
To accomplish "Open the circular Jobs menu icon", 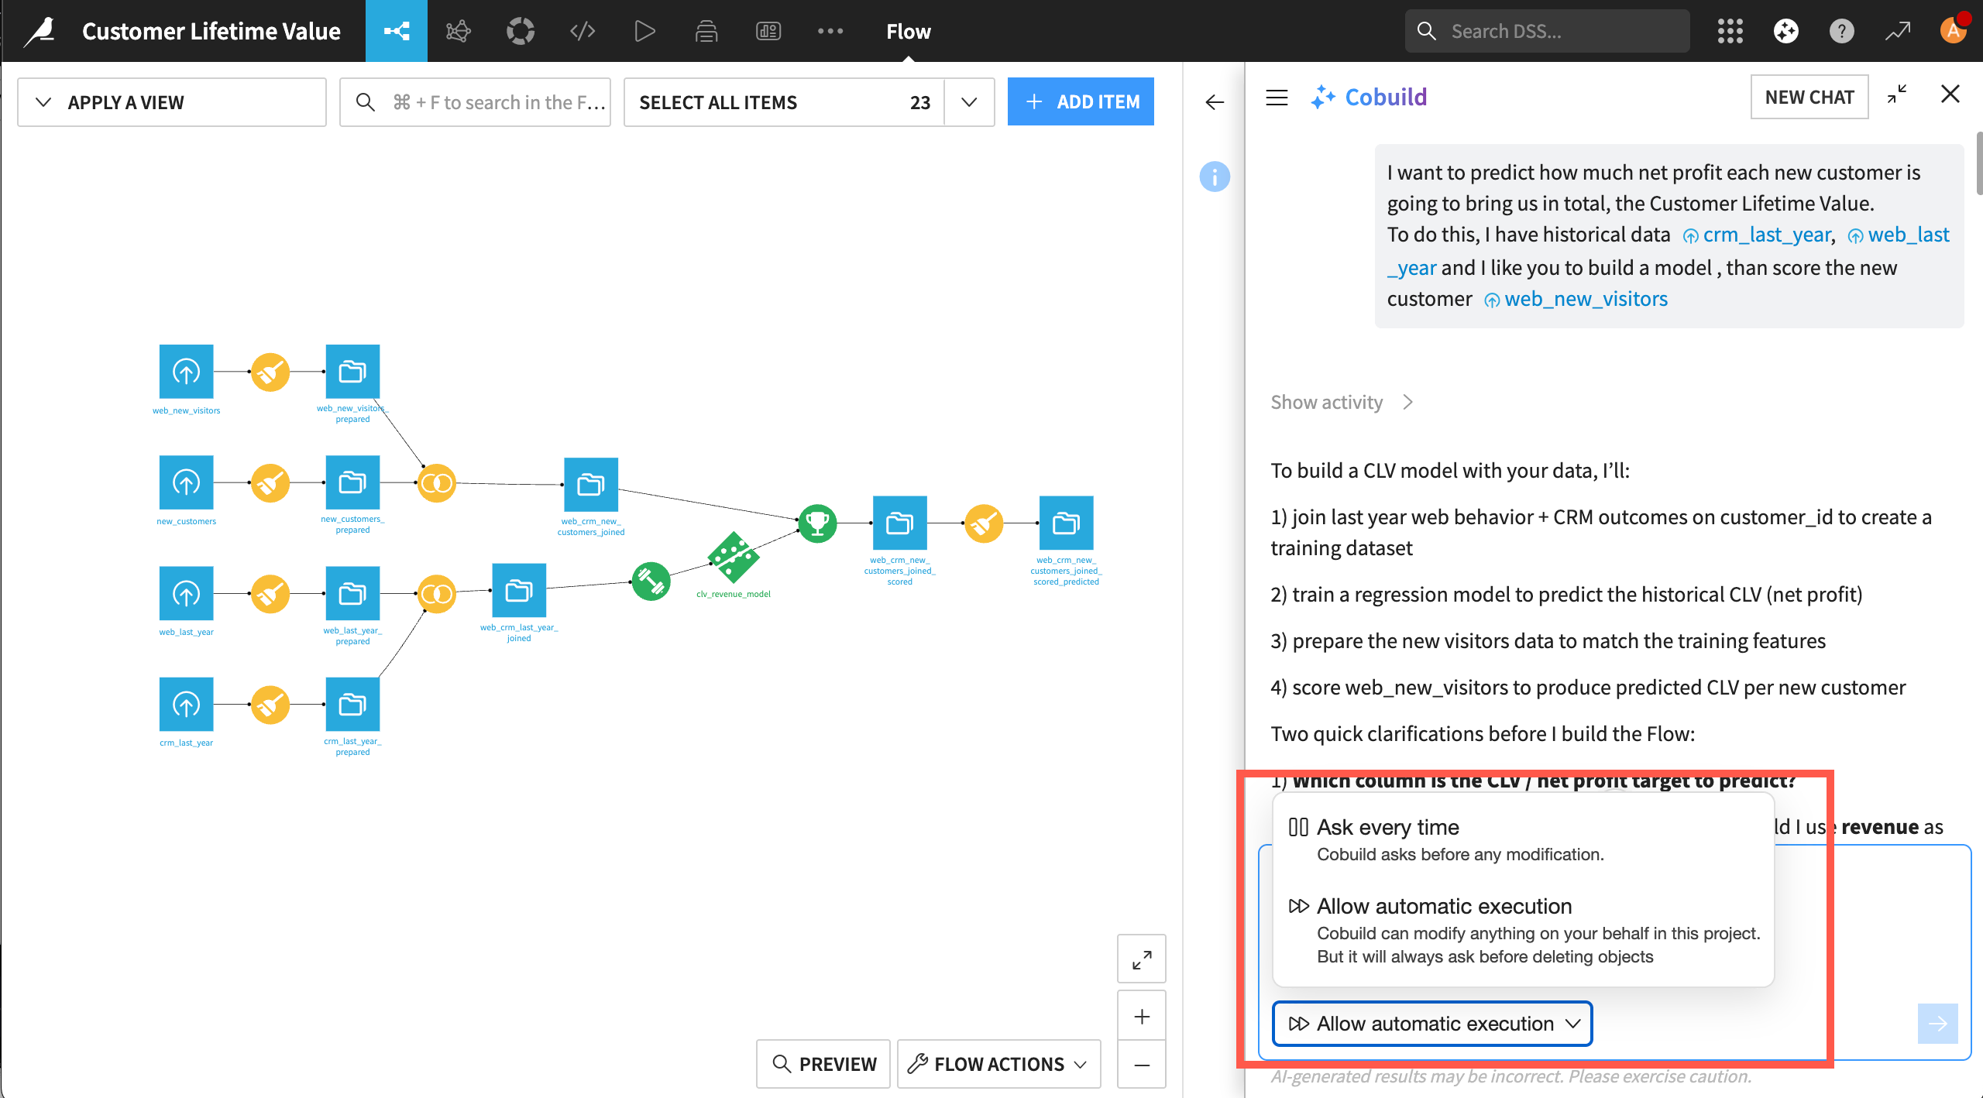I will point(521,31).
